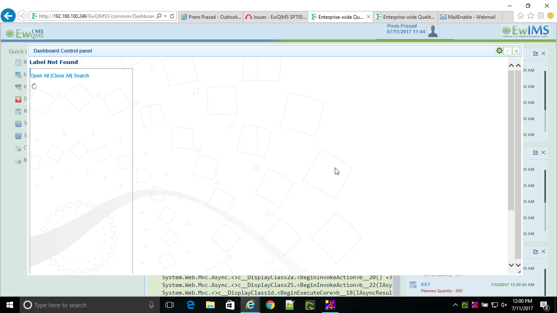This screenshot has width=557, height=313.
Task: Click the browser address bar URL
Action: coord(96,16)
